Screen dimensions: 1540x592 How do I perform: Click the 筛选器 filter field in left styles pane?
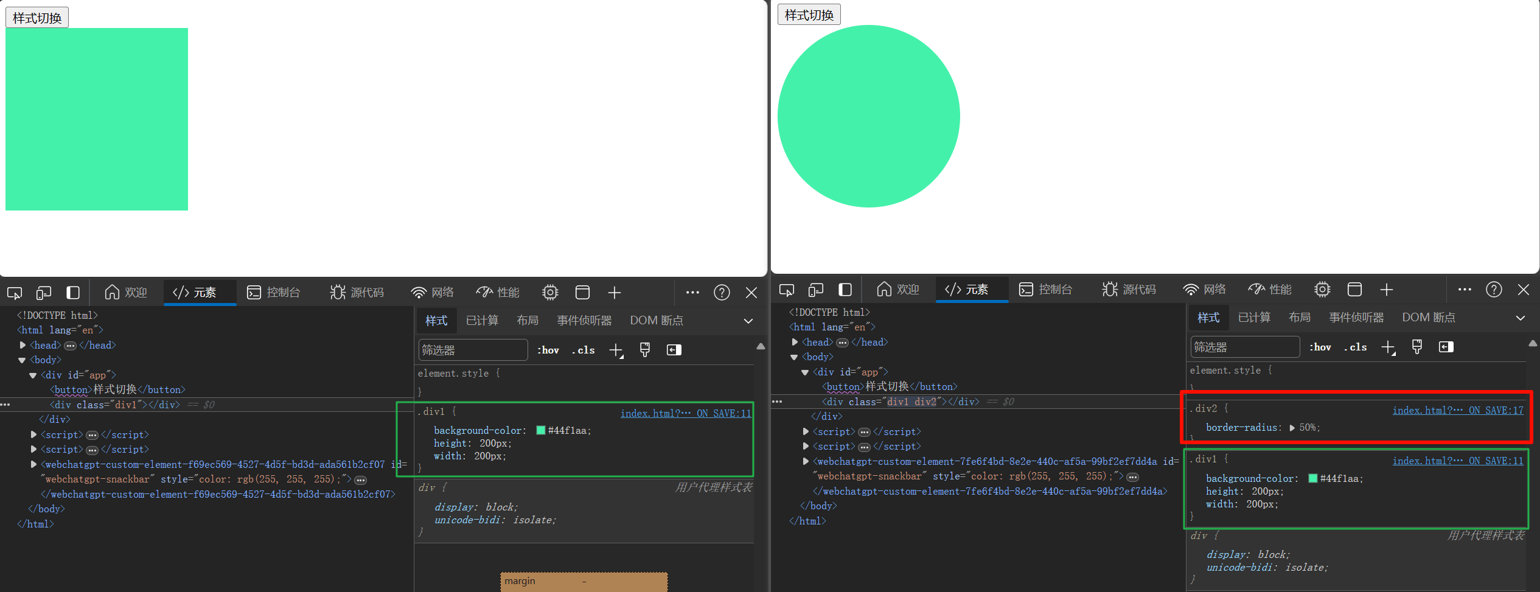(x=473, y=350)
